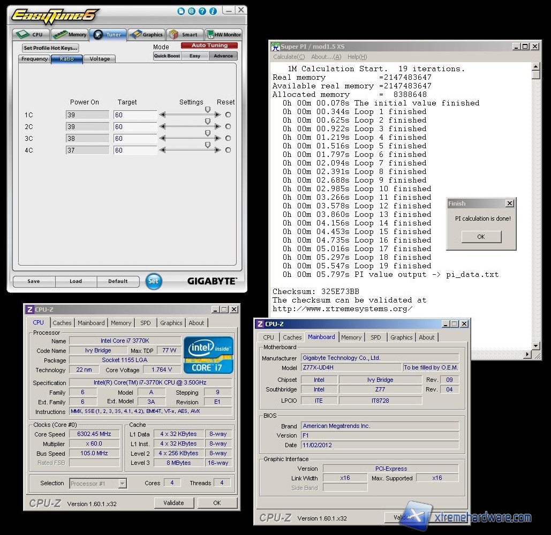
Task: Click the blue info 'i' icon in EasyTune6
Action: (213, 11)
